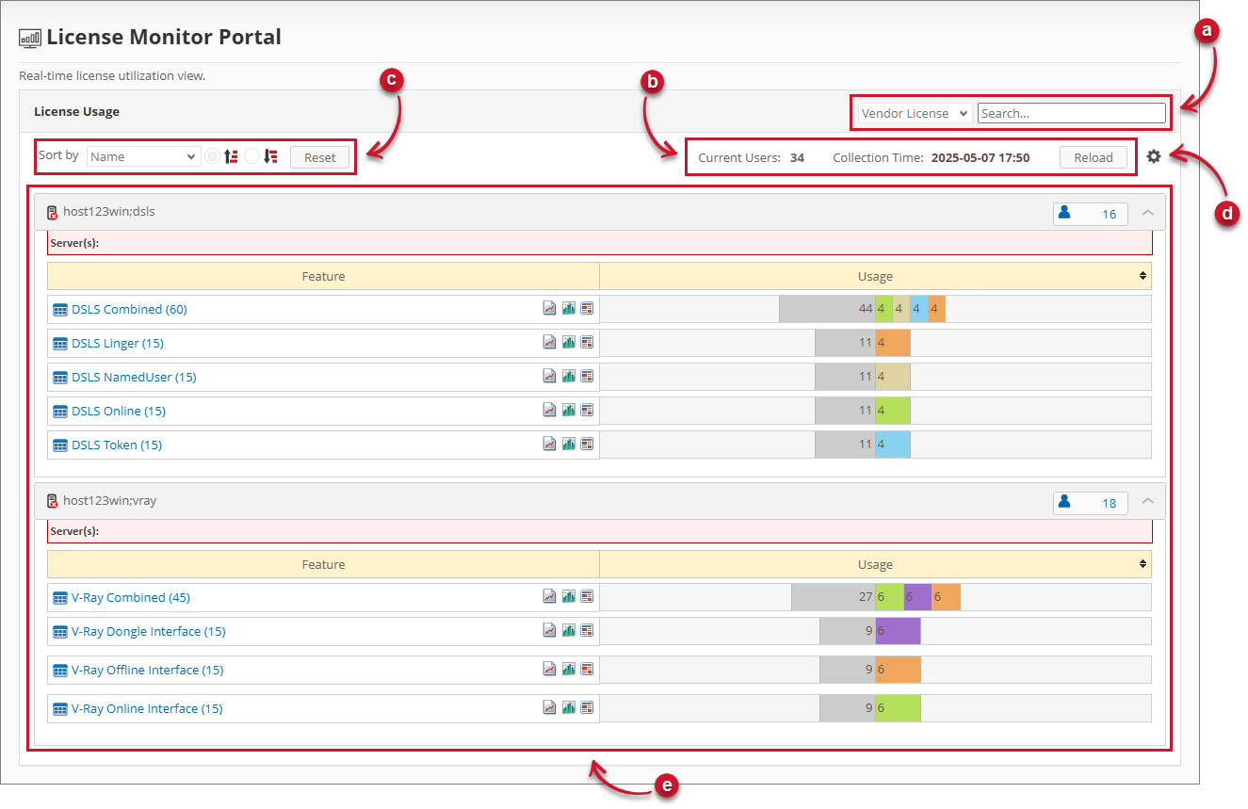
Task: Open the Sort by Name dropdown
Action: 142,155
